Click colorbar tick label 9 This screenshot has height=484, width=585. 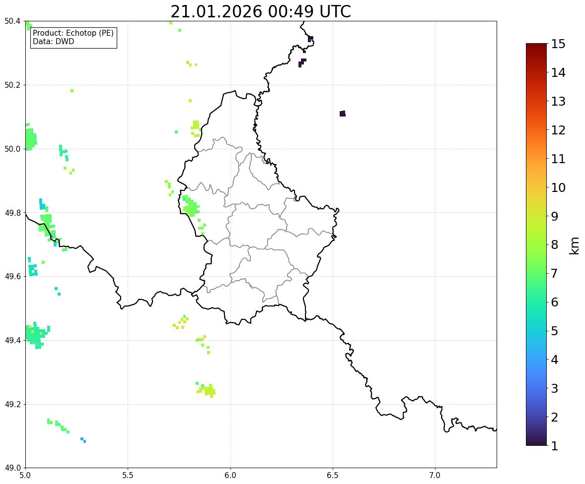tap(555, 216)
